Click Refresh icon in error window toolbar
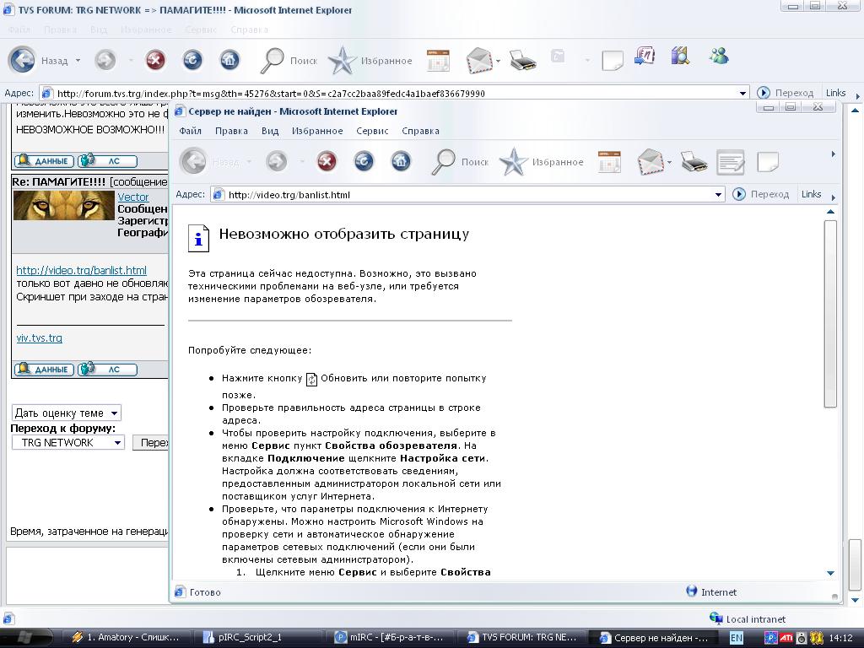 (x=364, y=161)
